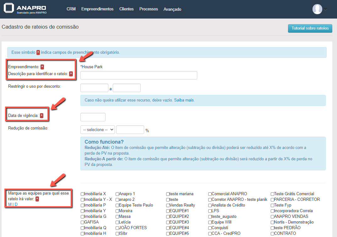Click the Data de vigência date field

click(93, 117)
